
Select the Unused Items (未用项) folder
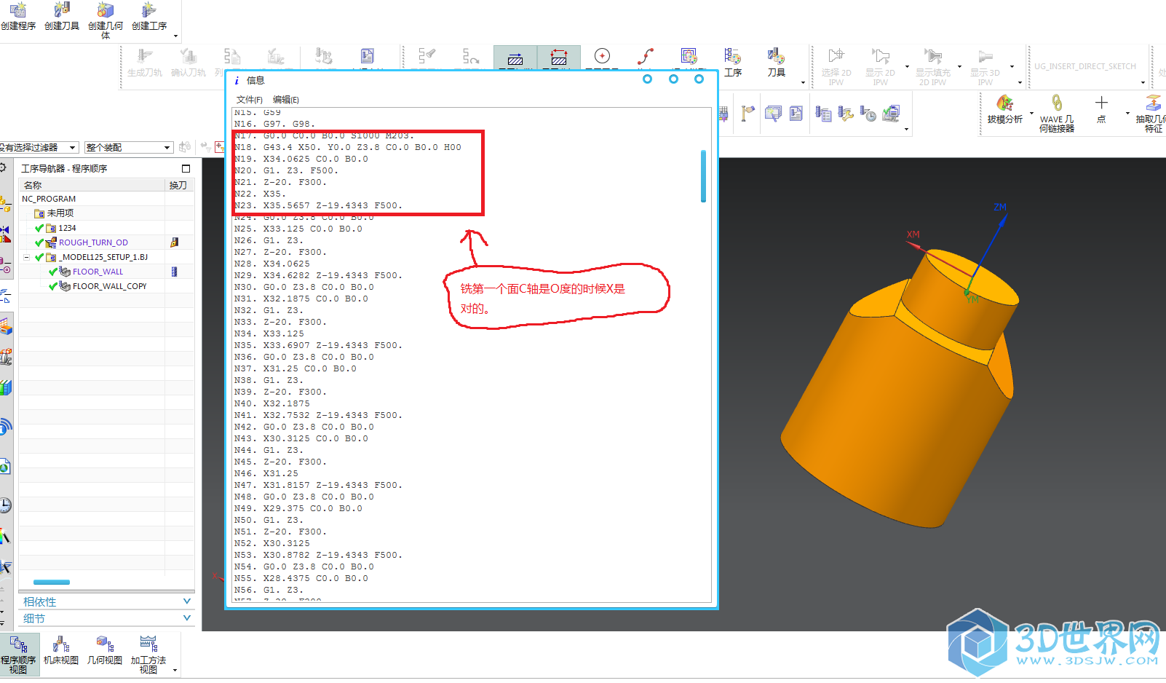[x=60, y=213]
